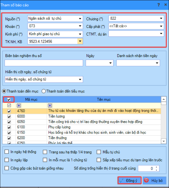
Task: Click the Đồng ý button
Action: pos(129,180)
